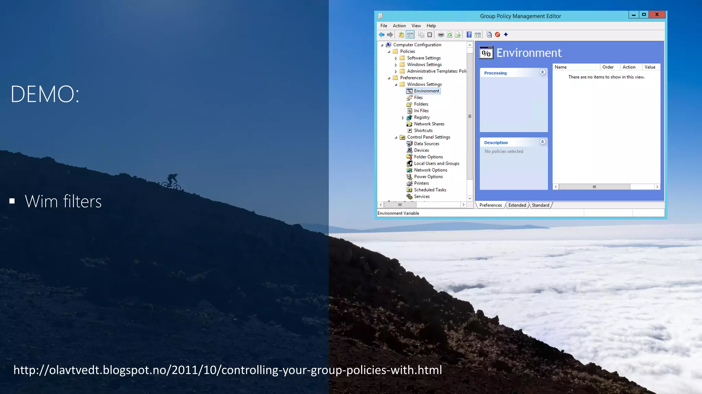Viewport: 702px width, 394px height.
Task: Open Help via blue question icon
Action: [x=469, y=35]
